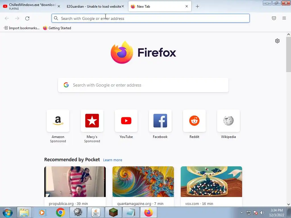Open the vox.com article card
Image resolution: width=291 pixels, height=218 pixels.
click(x=211, y=186)
